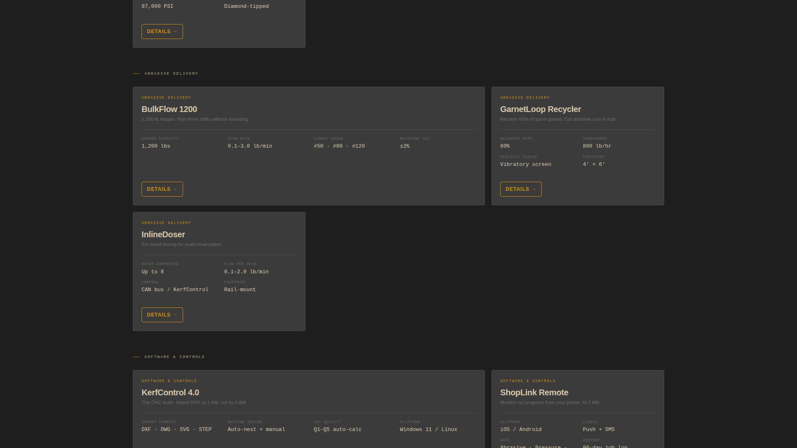
Task: Expand DETAILS on the InlineDoser card
Action: [x=162, y=314]
